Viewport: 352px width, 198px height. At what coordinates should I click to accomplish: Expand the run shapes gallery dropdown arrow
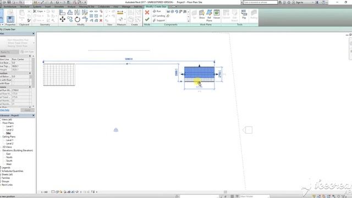188,21
